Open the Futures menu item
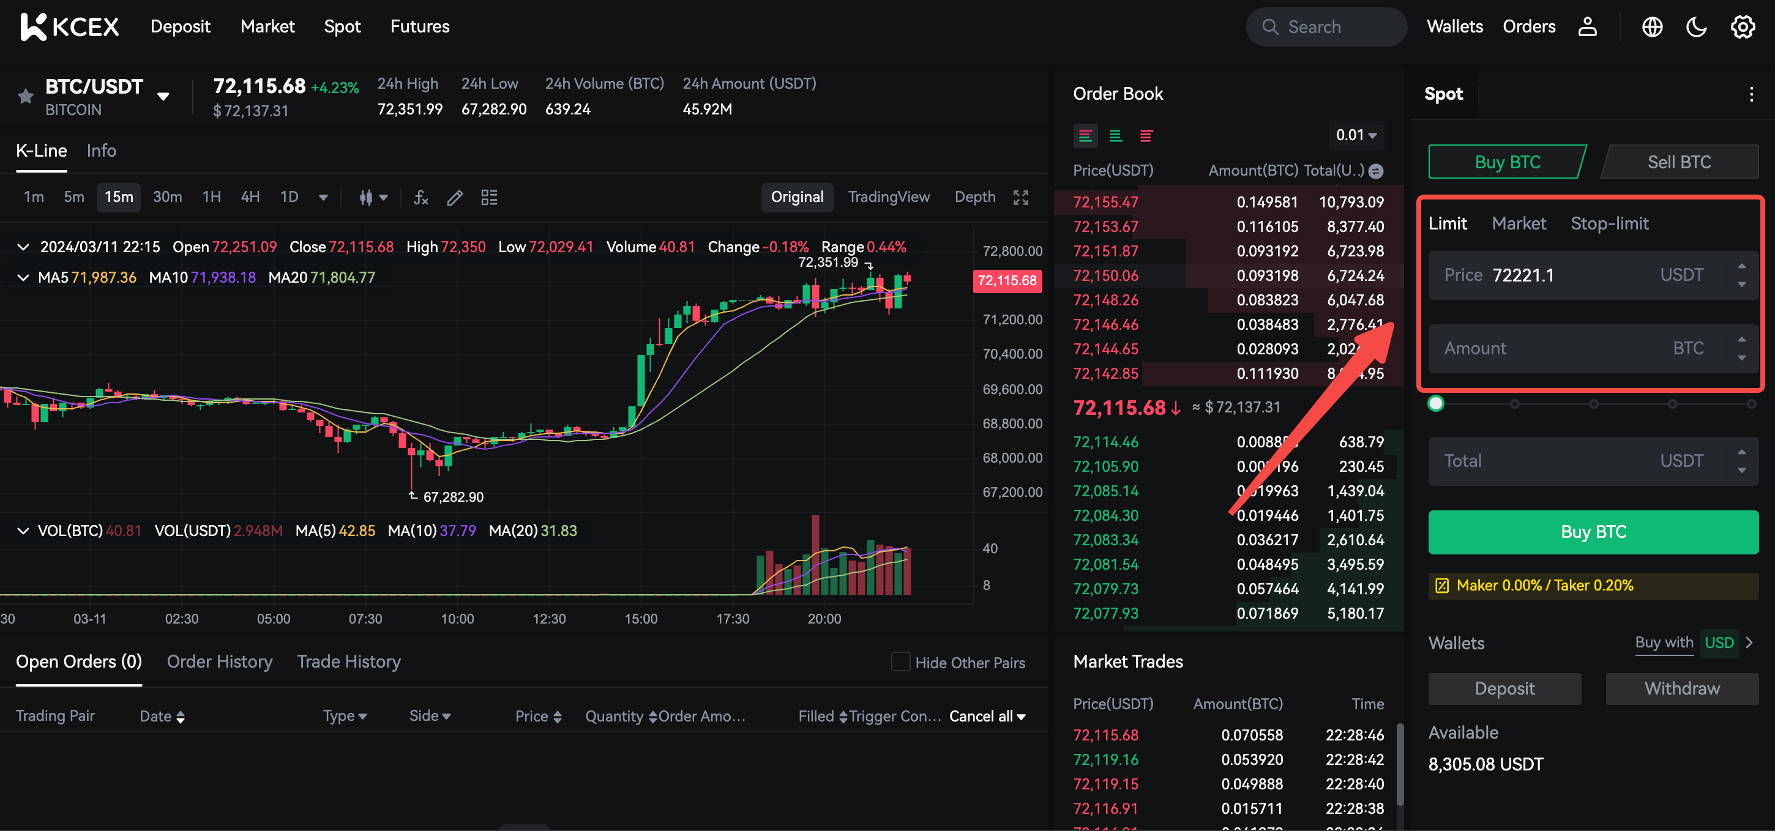Screen dimensions: 1775x831 420,27
